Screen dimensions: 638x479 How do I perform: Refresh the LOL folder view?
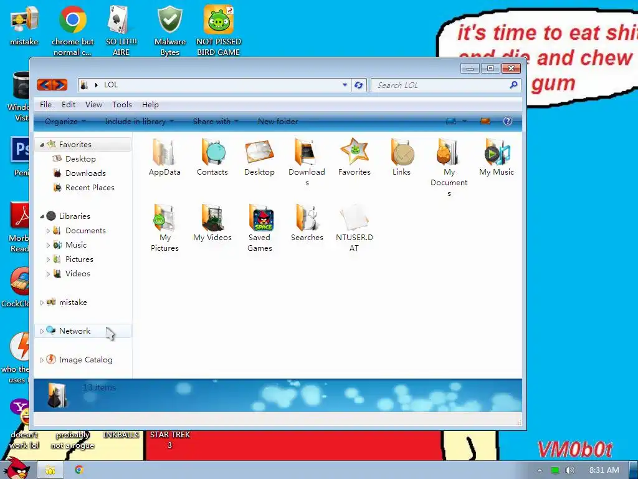click(x=358, y=85)
